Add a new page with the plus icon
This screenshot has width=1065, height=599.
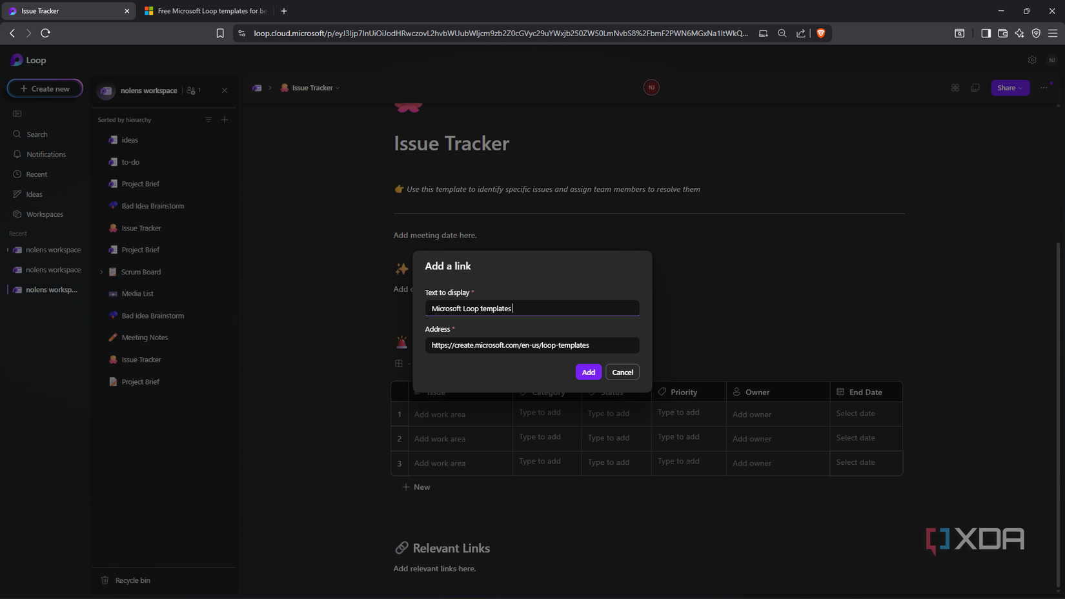pyautogui.click(x=225, y=119)
